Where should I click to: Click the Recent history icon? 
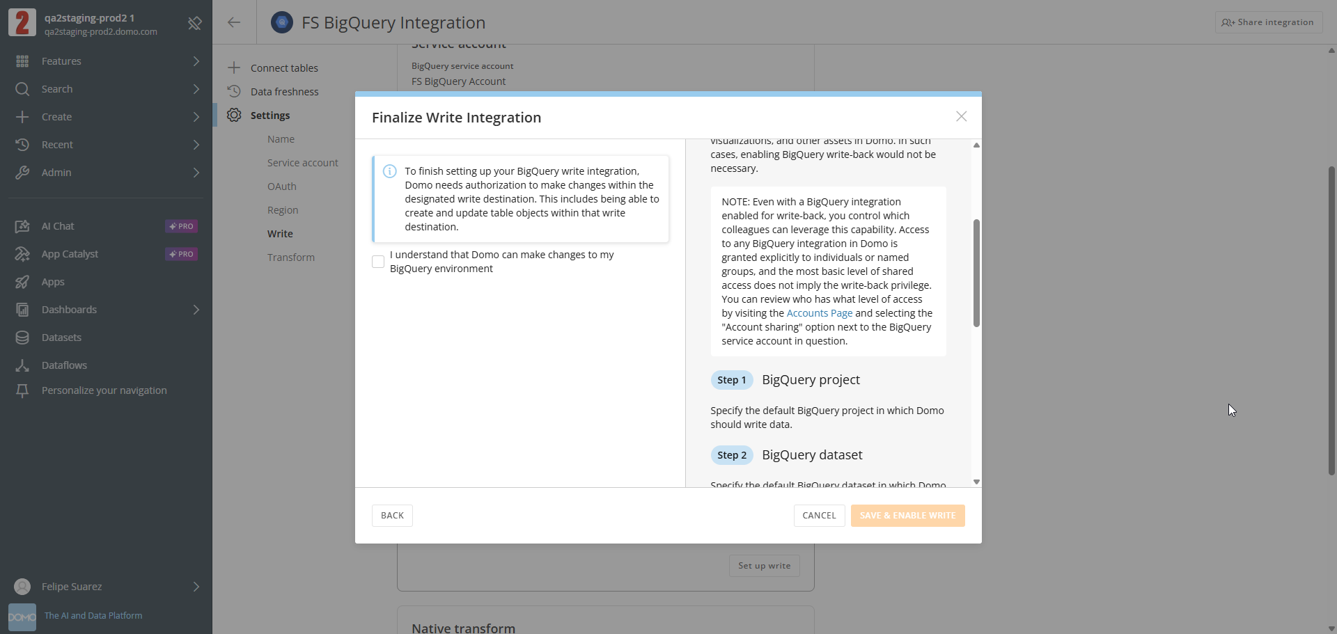22,145
